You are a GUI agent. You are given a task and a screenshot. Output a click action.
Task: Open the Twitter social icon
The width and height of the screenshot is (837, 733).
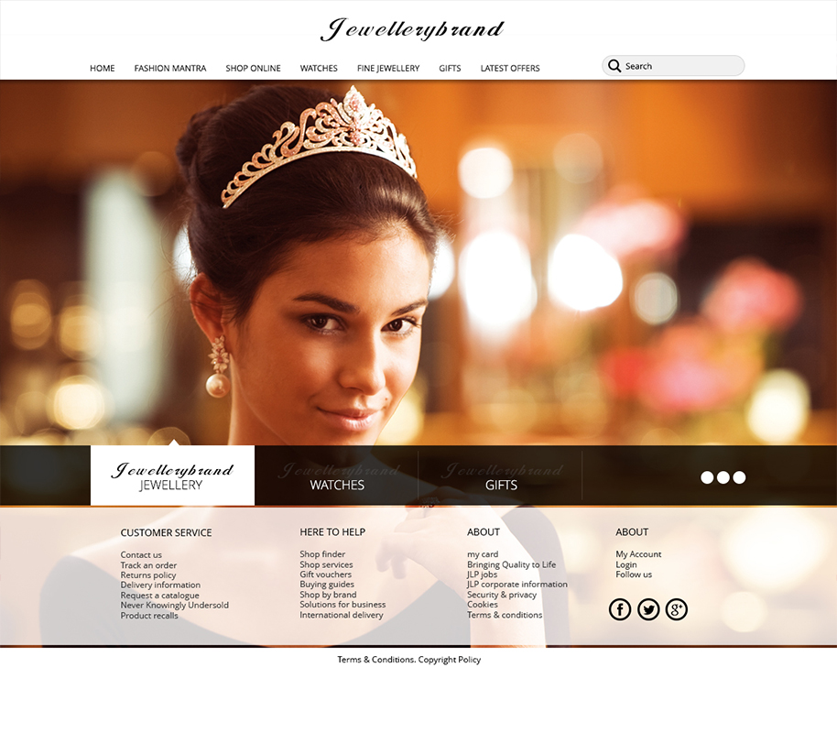point(648,609)
